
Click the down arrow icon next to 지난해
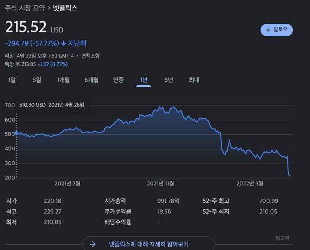tap(64, 43)
